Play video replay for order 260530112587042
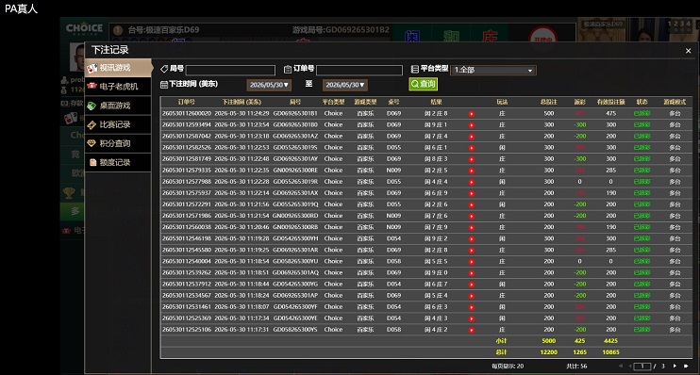This screenshot has height=375, width=700. [471, 137]
